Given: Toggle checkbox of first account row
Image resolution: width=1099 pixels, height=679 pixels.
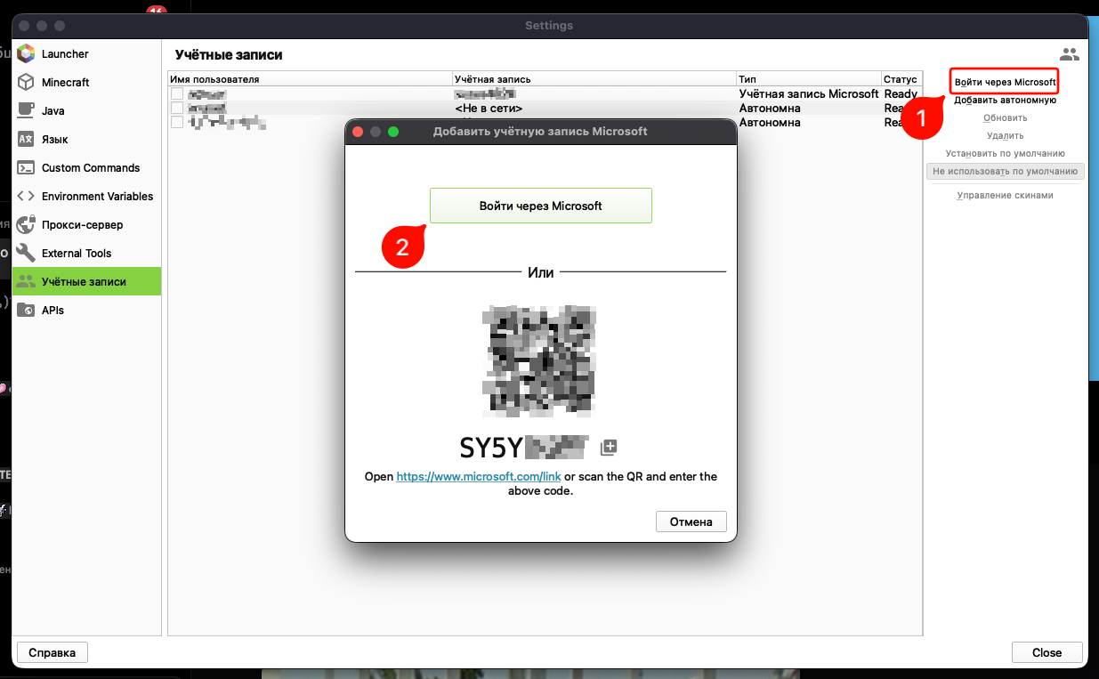Looking at the screenshot, I should click(x=177, y=93).
